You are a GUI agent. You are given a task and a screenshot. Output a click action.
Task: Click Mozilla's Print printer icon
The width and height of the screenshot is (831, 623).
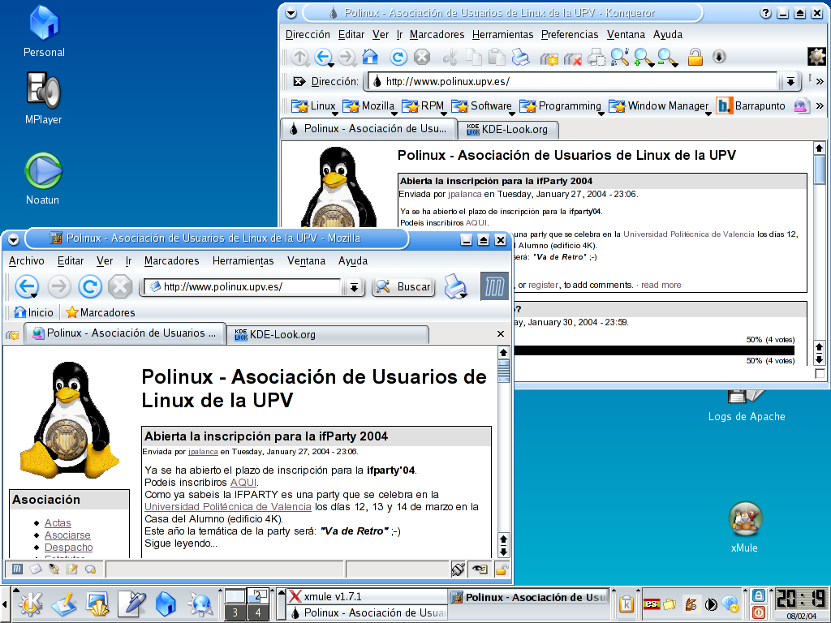coord(454,286)
